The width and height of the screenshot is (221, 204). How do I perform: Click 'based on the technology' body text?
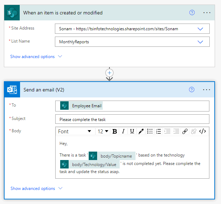point(162,155)
